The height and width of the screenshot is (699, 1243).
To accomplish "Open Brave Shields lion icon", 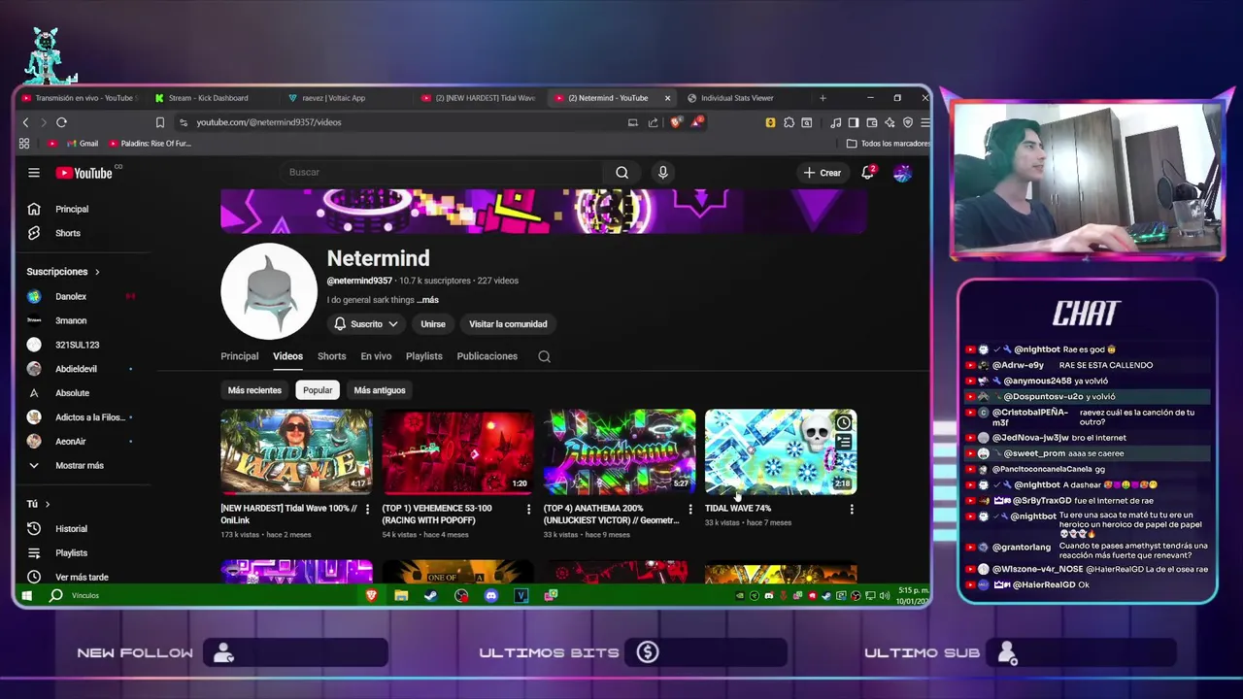I will point(676,122).
